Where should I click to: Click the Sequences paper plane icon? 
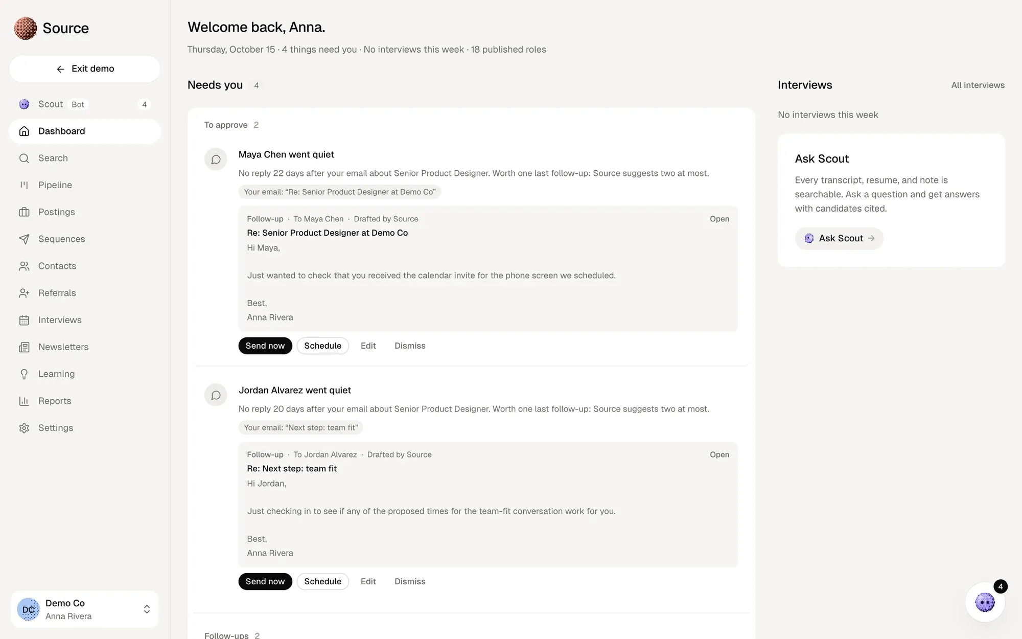(24, 239)
